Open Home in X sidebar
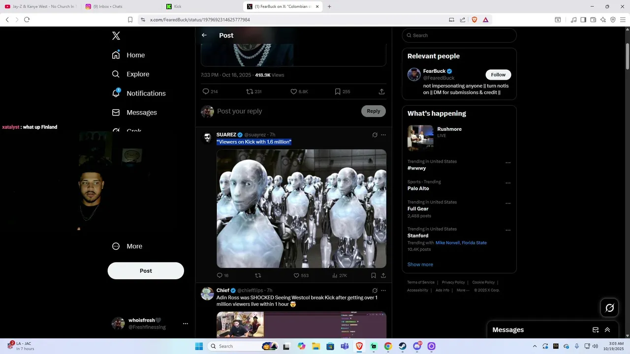 [128, 55]
